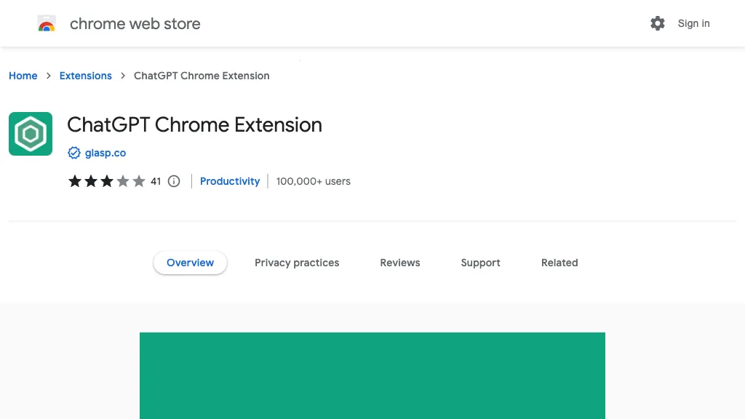This screenshot has width=745, height=419.
Task: Click the verified publisher badge icon
Action: (x=73, y=153)
